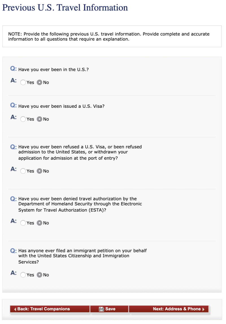Choose No for immigrant petition filed question

pyautogui.click(x=40, y=275)
